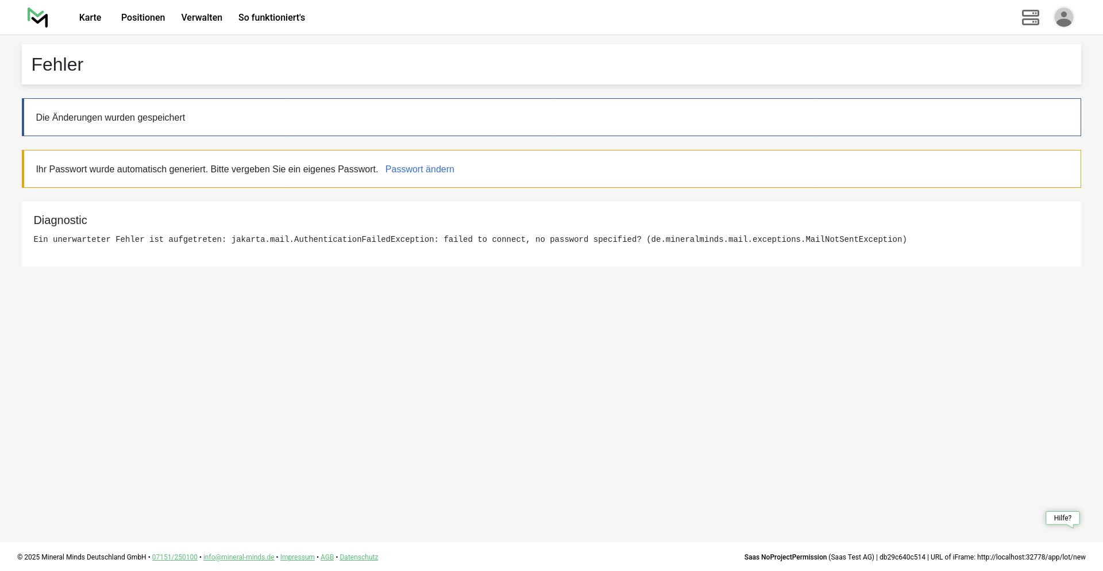Go to the Positionen menu item
The height and width of the screenshot is (571, 1103).
point(143,18)
